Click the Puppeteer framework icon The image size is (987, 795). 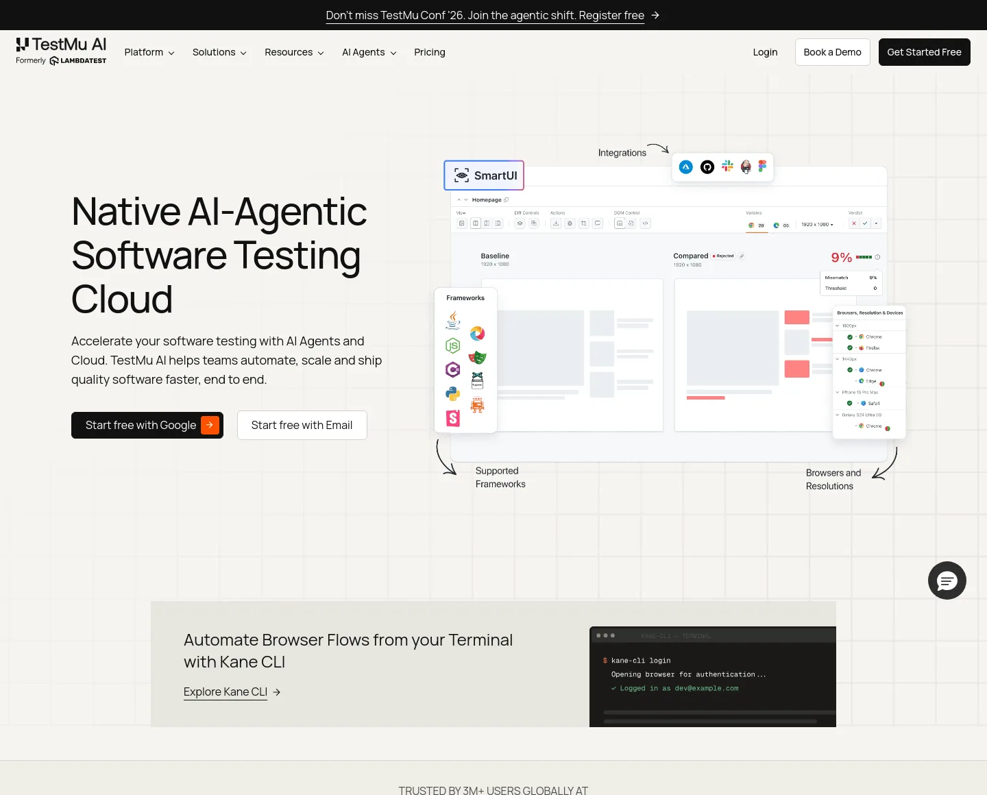pyautogui.click(x=478, y=380)
